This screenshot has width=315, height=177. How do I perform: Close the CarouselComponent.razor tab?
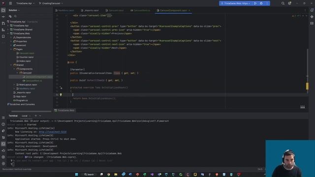coord(189,10)
